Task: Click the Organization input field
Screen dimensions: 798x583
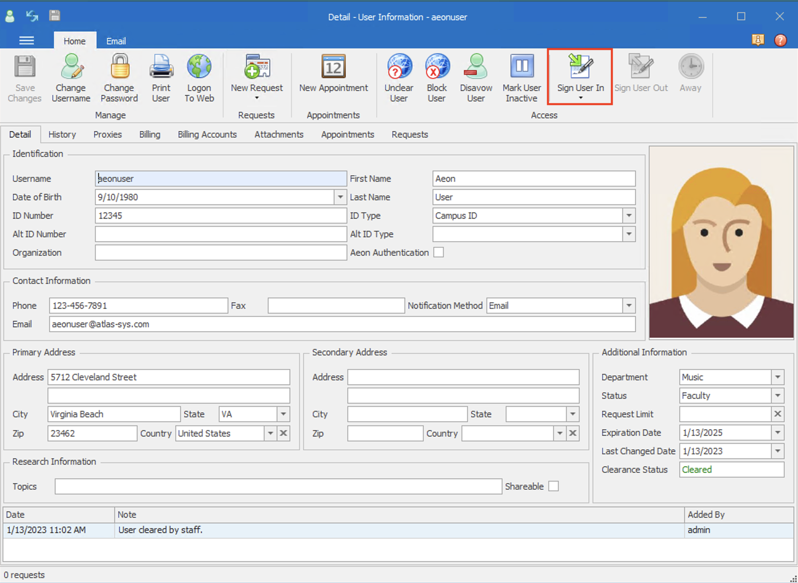Action: 221,252
